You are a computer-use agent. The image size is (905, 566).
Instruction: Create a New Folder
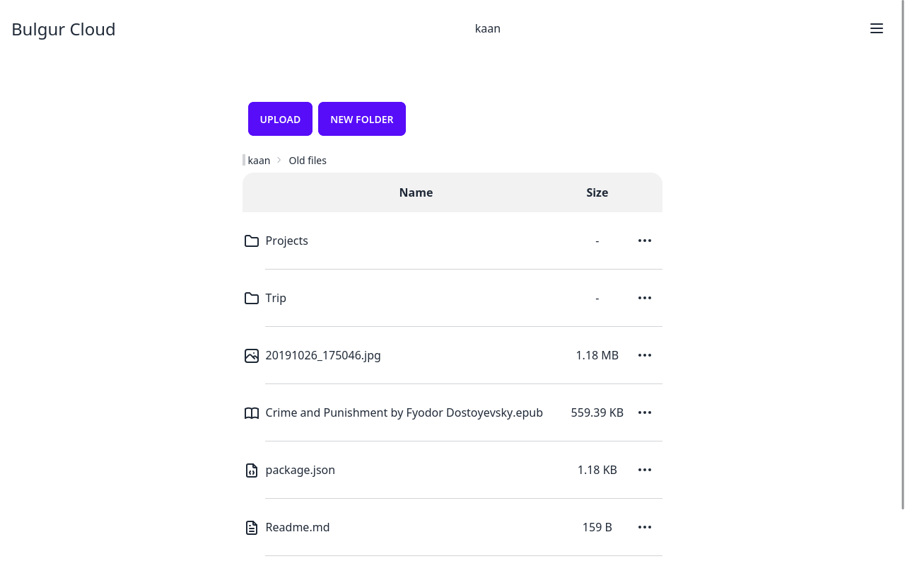[362, 119]
